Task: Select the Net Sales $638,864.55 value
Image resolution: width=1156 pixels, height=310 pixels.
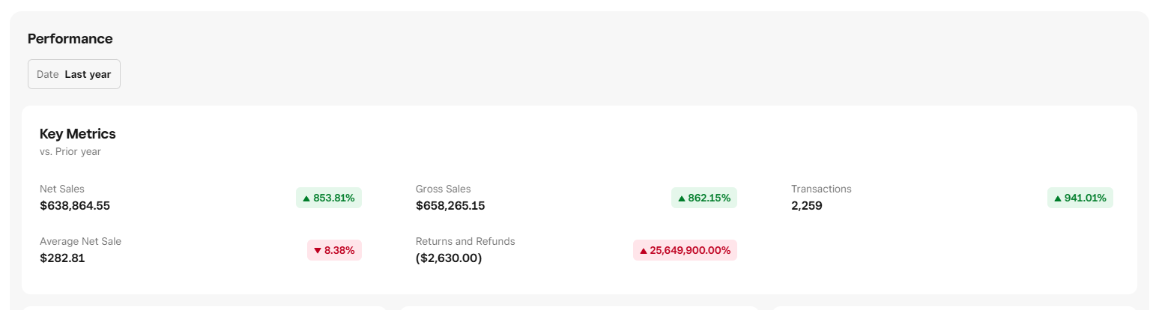Action: (75, 205)
